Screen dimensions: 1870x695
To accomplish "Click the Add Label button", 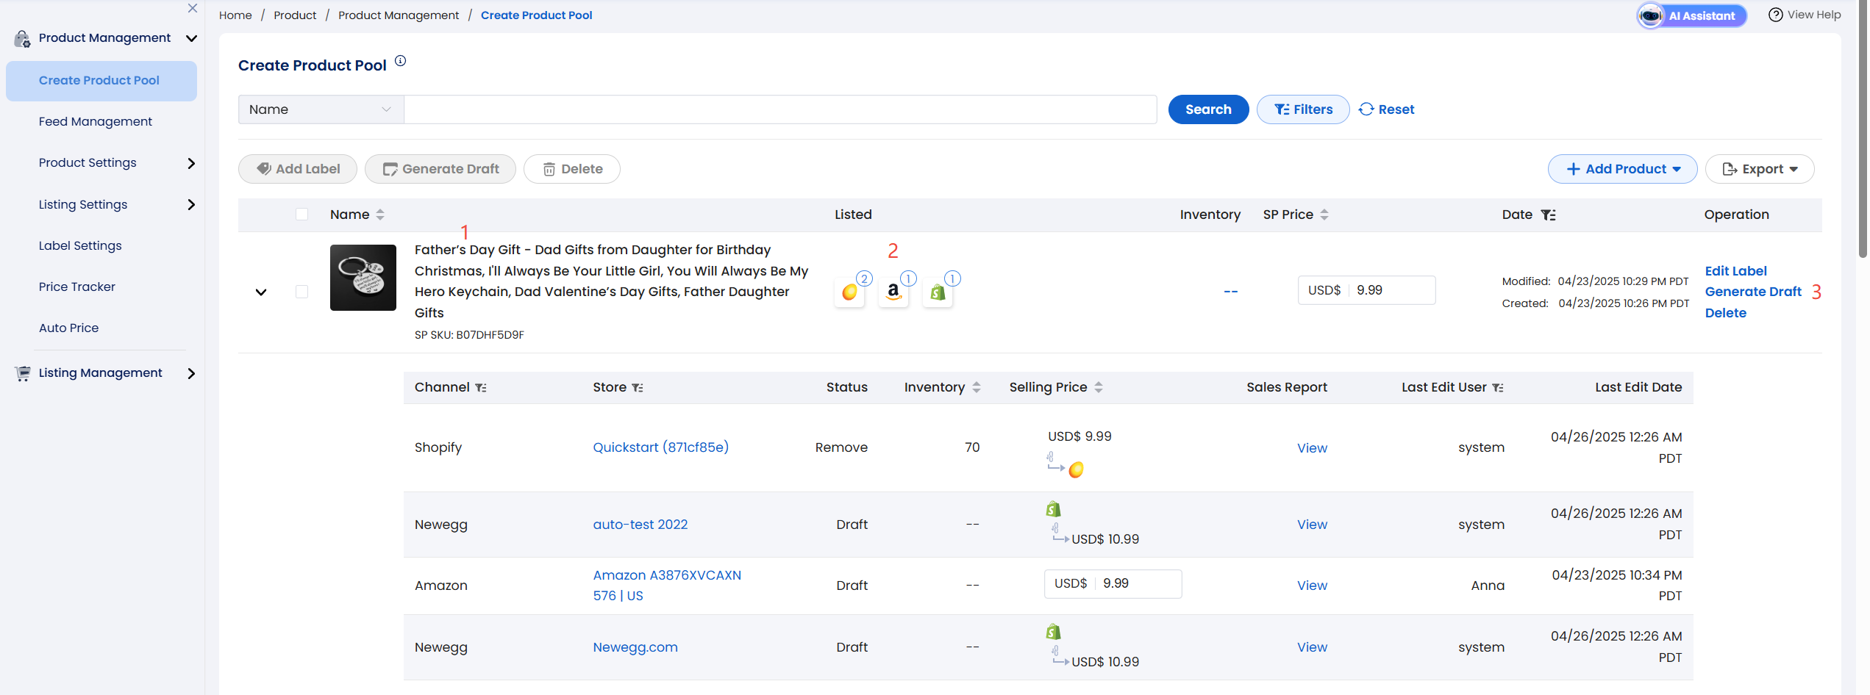I will pyautogui.click(x=298, y=169).
